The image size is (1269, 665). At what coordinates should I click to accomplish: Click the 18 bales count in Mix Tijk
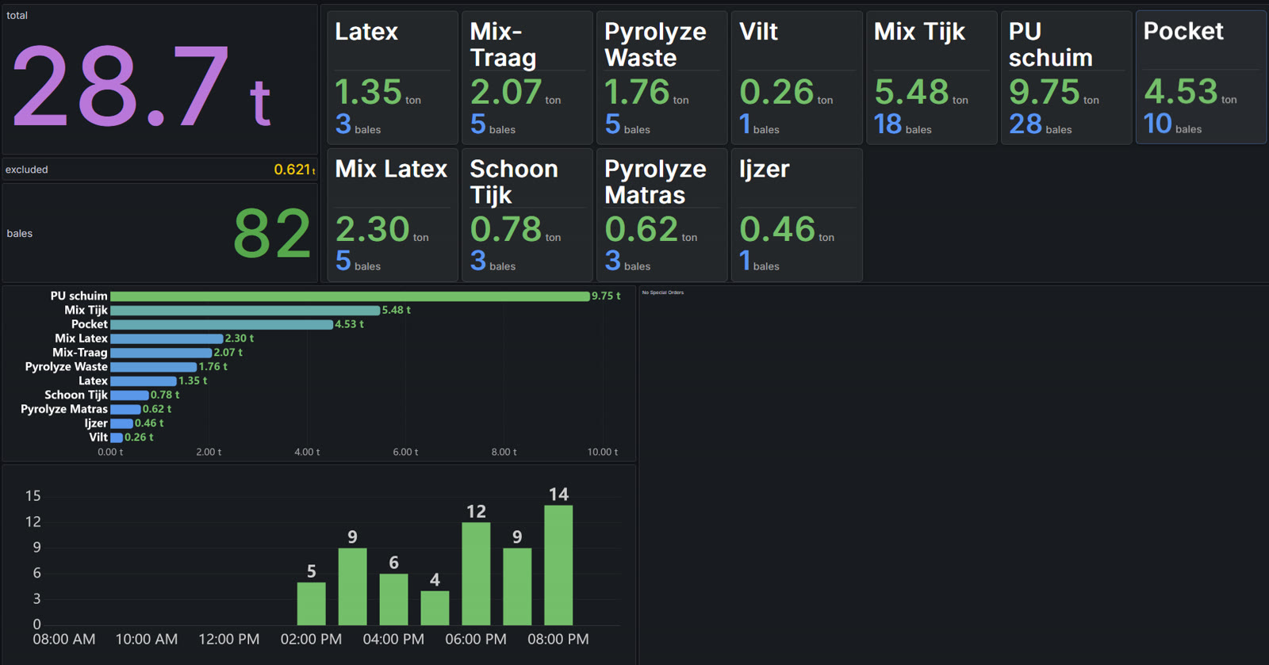(903, 124)
